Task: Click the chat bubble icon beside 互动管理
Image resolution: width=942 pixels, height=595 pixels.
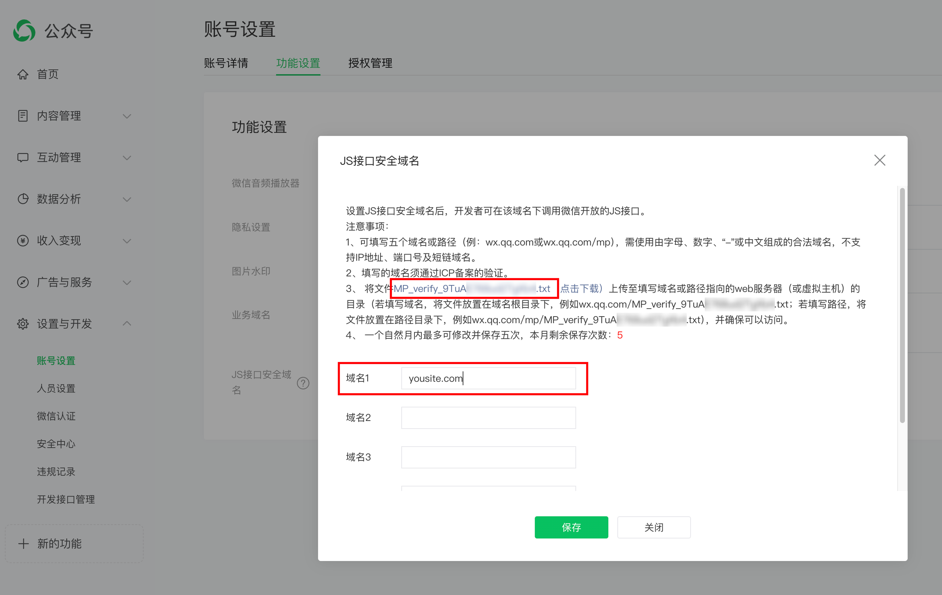Action: [23, 157]
